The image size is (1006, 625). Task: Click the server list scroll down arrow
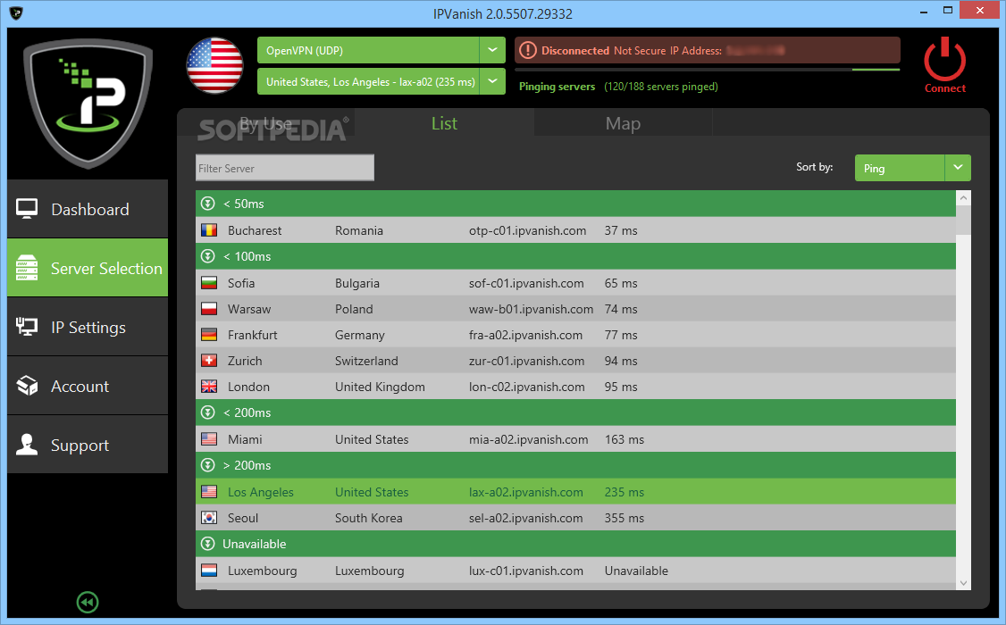963,583
